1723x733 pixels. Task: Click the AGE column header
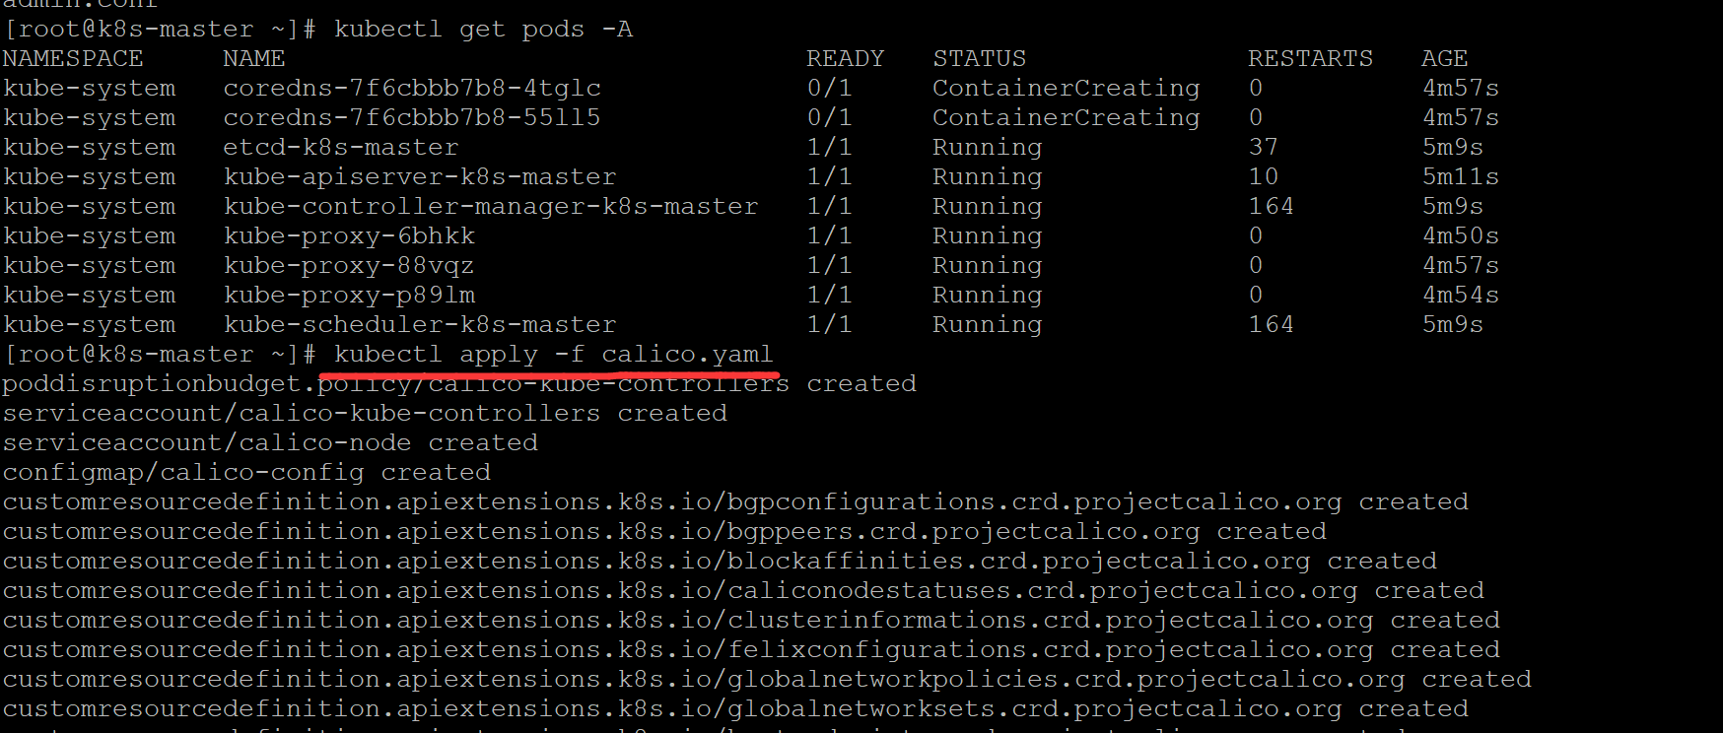click(1444, 59)
